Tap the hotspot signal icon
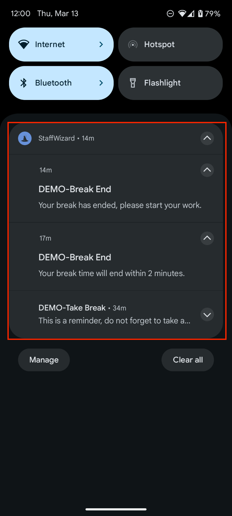232x516 pixels. pyautogui.click(x=133, y=45)
